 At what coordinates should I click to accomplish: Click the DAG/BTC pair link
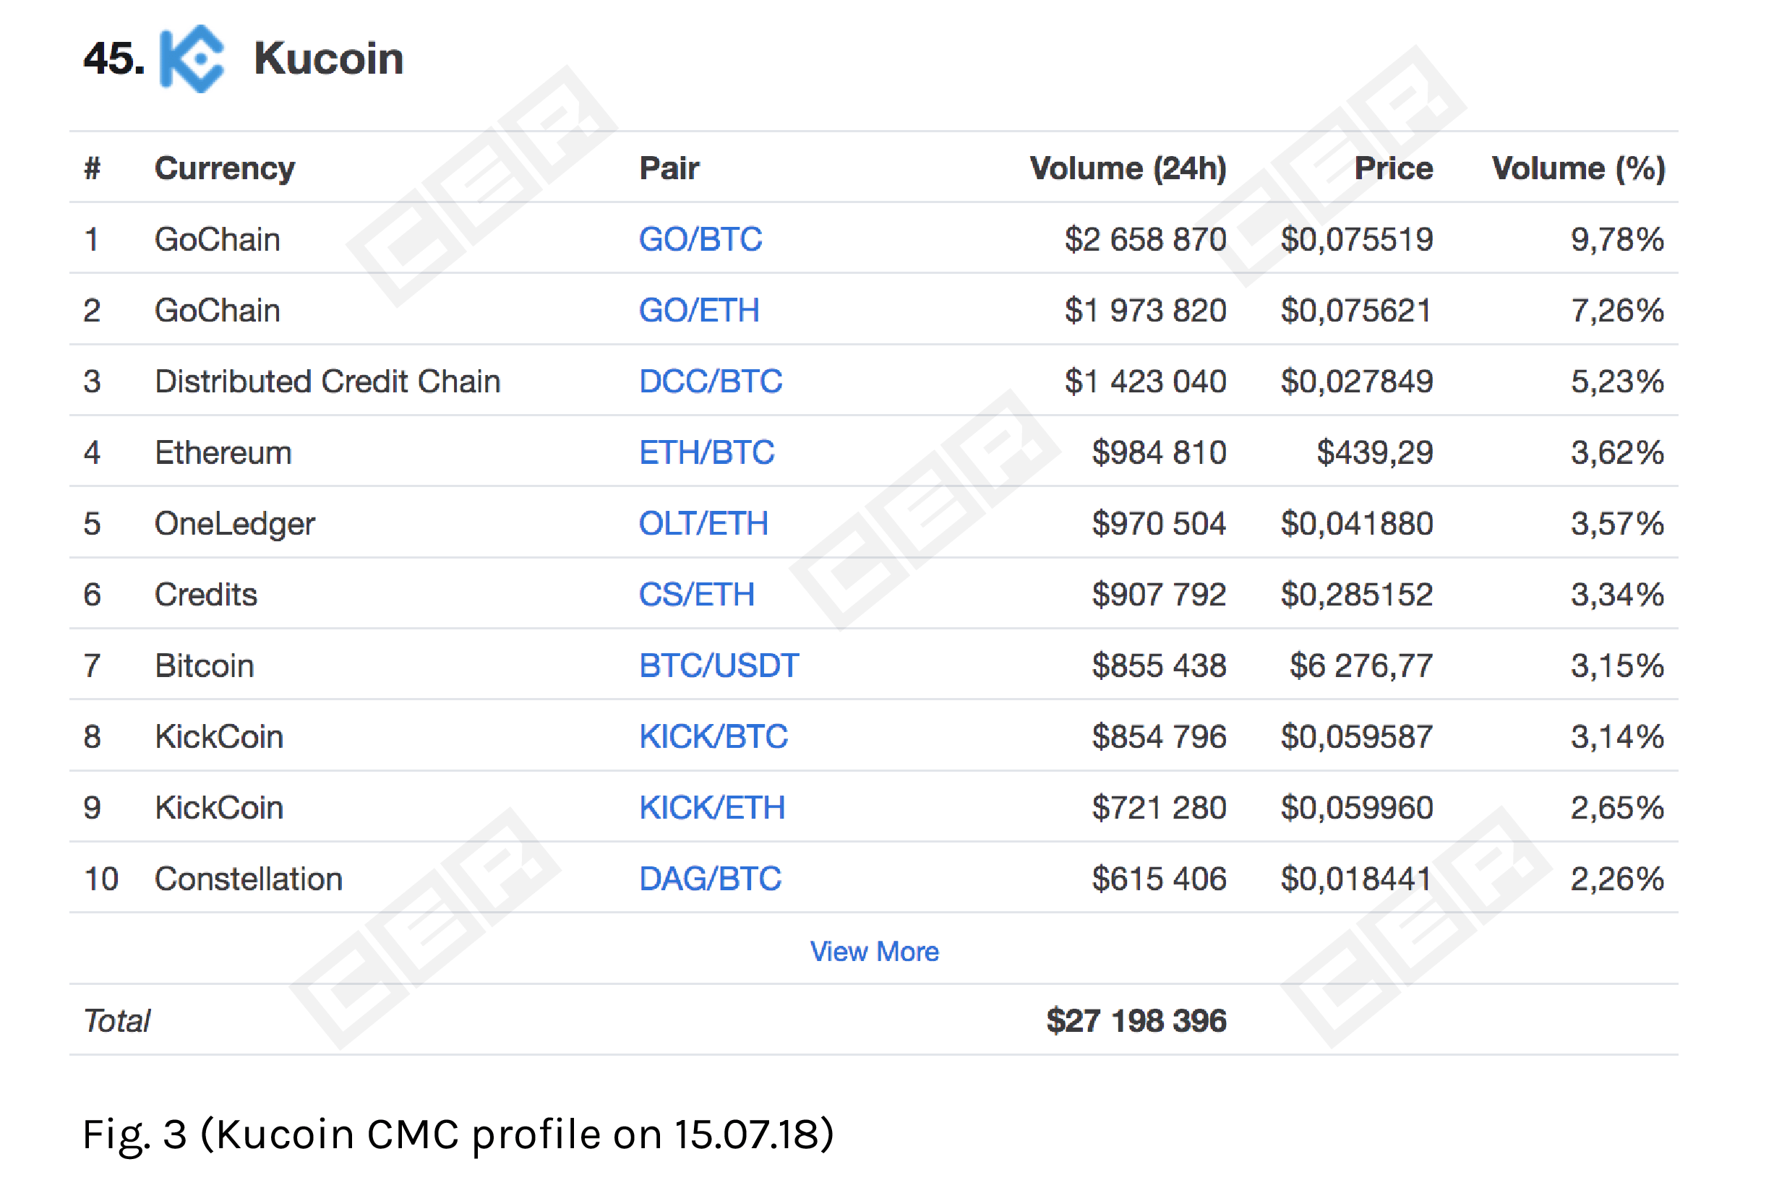[x=709, y=879]
